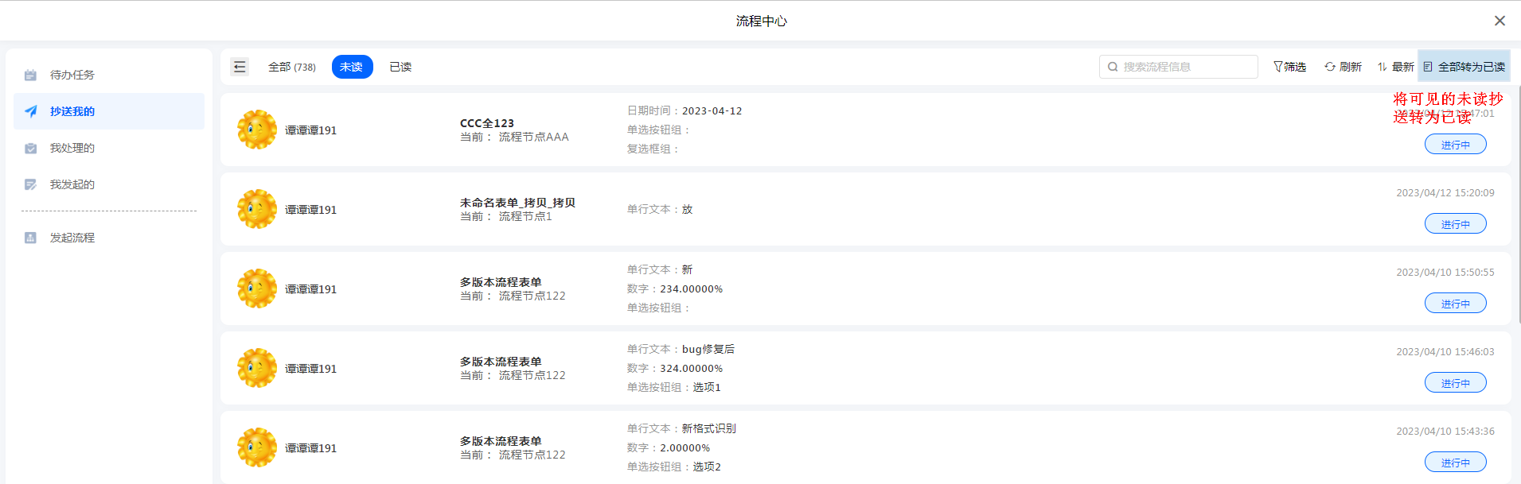Click the 我处理的 checkmark icon
The image size is (1521, 484).
[31, 148]
